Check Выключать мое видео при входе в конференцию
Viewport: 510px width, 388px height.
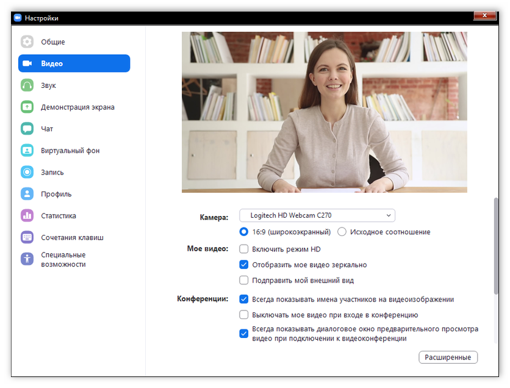click(244, 315)
